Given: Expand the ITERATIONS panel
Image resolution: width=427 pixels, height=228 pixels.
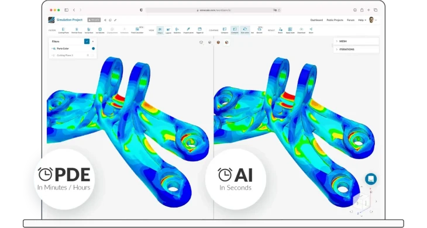Looking at the screenshot, I should coord(356,49).
